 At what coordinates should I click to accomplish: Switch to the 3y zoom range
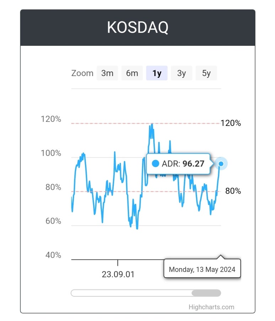[x=181, y=73]
